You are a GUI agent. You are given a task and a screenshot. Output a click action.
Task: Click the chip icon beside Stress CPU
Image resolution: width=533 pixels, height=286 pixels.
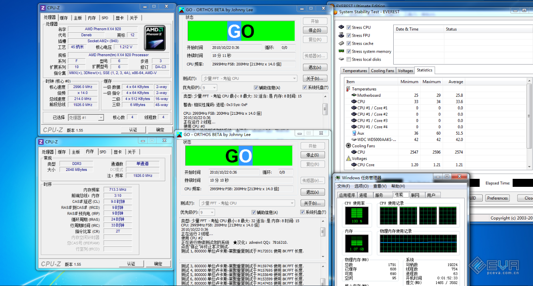(x=341, y=27)
